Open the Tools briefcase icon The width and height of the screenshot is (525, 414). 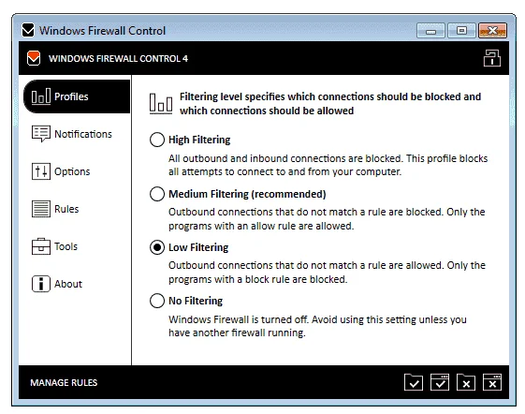tap(41, 246)
